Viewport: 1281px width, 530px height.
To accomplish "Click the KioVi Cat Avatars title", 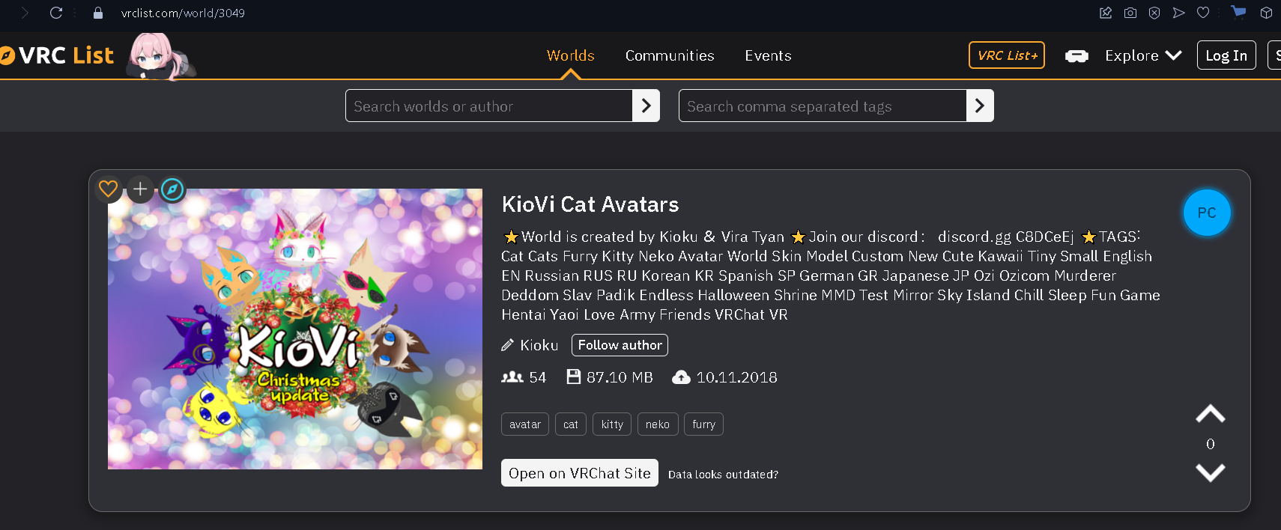I will tap(590, 204).
